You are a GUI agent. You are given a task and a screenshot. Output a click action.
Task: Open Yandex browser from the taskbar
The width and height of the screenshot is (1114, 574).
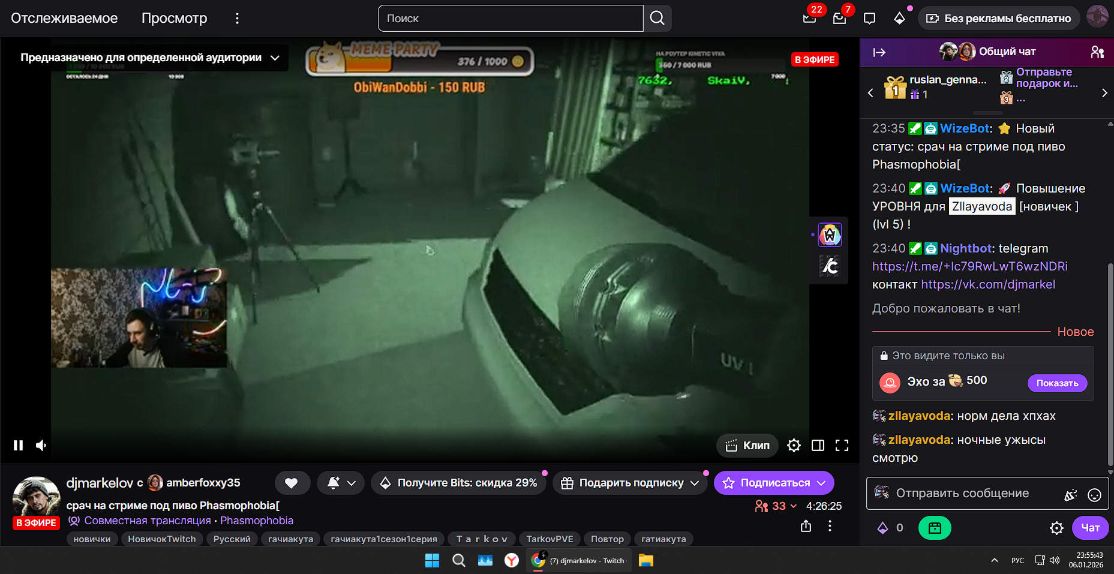pos(512,560)
